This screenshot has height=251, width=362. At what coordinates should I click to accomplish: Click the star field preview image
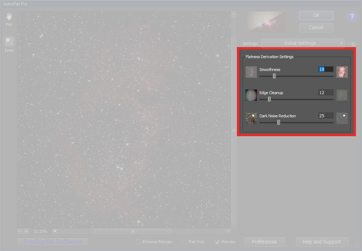point(124,120)
